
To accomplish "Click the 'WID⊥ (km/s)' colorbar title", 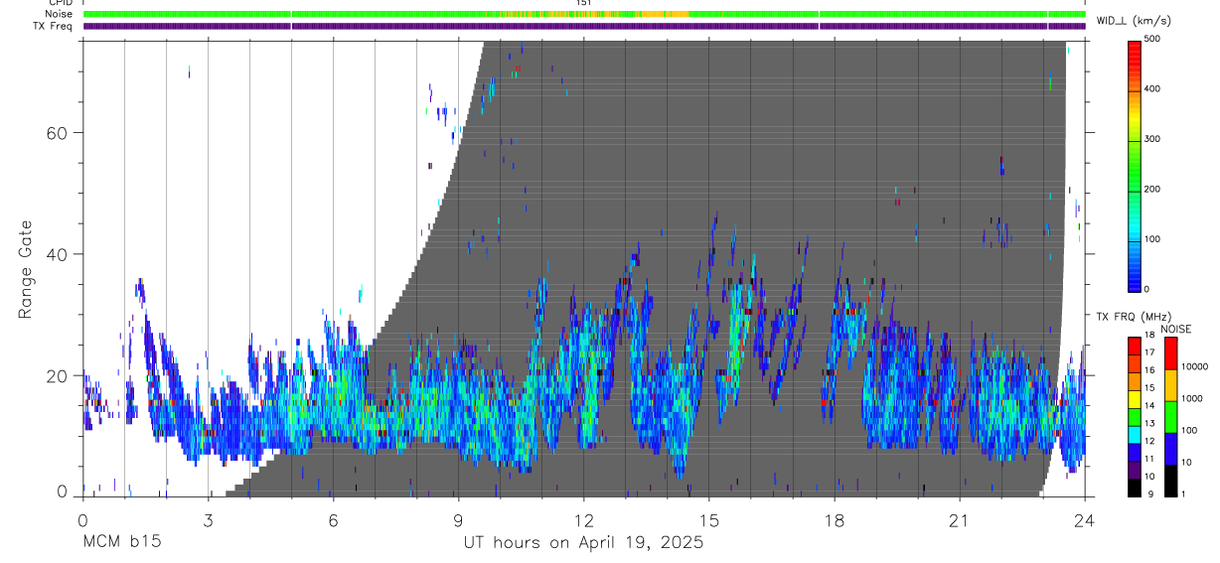I will tap(1133, 21).
